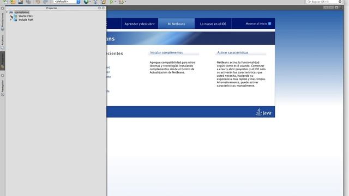Open the Activar características link

click(x=233, y=53)
